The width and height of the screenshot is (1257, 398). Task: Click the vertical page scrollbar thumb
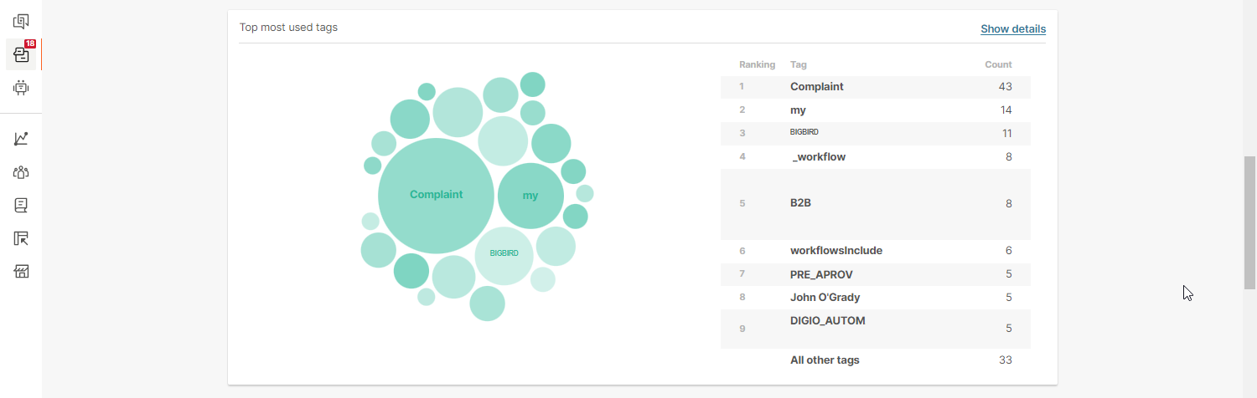[1249, 222]
